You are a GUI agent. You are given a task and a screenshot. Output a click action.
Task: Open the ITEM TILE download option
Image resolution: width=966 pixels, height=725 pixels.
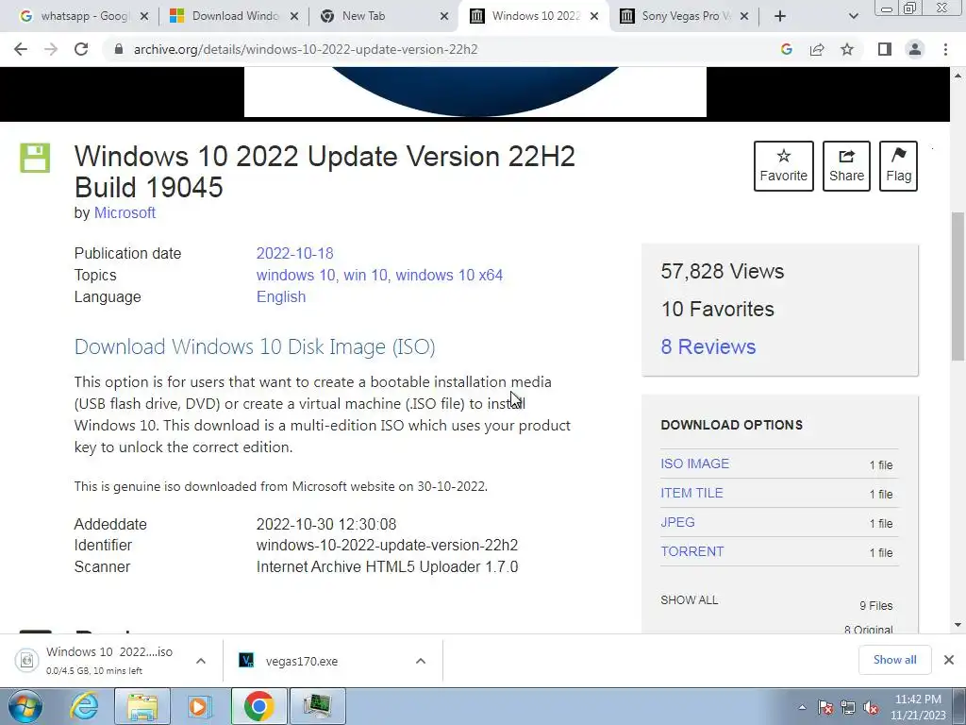point(691,493)
